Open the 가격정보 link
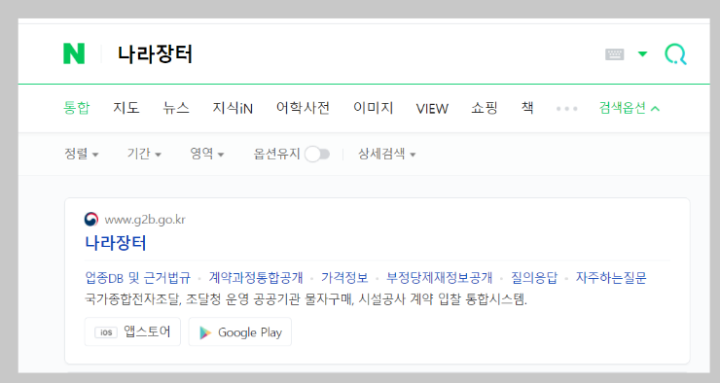This screenshot has width=720, height=383. coord(344,277)
